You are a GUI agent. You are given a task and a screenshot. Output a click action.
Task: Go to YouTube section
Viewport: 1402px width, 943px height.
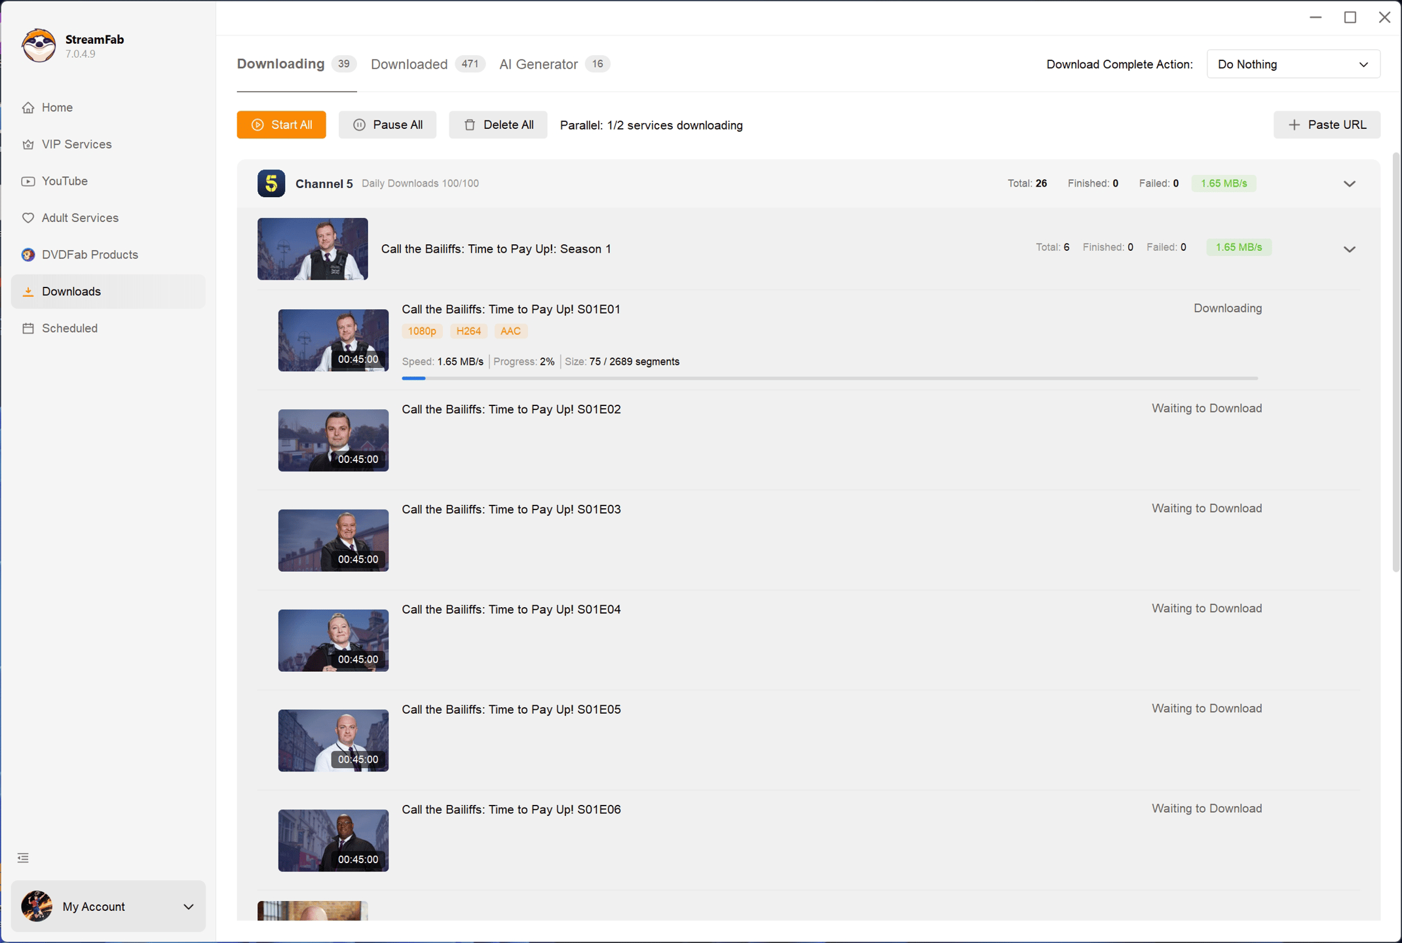coord(108,181)
